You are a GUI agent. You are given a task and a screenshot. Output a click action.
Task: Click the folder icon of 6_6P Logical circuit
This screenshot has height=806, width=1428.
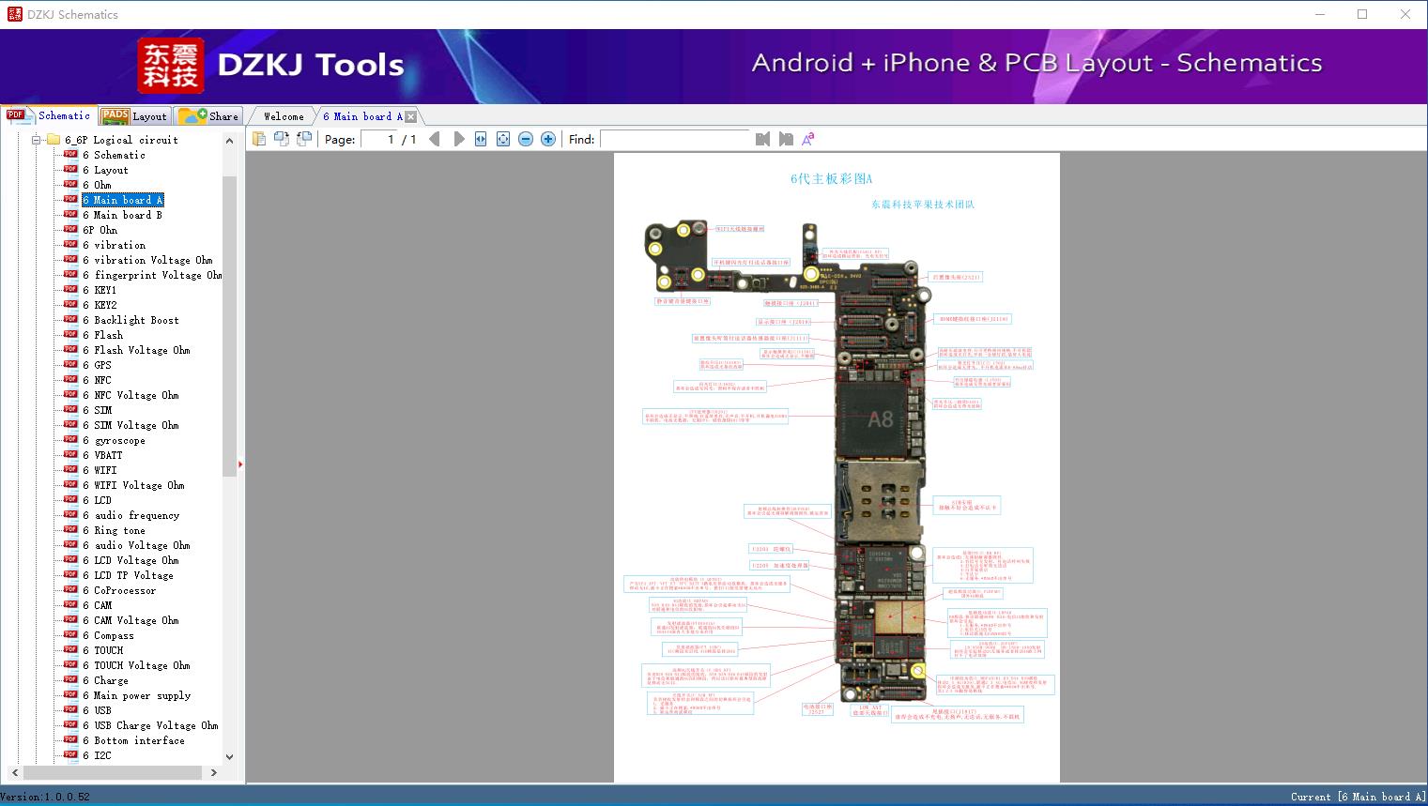[53, 140]
